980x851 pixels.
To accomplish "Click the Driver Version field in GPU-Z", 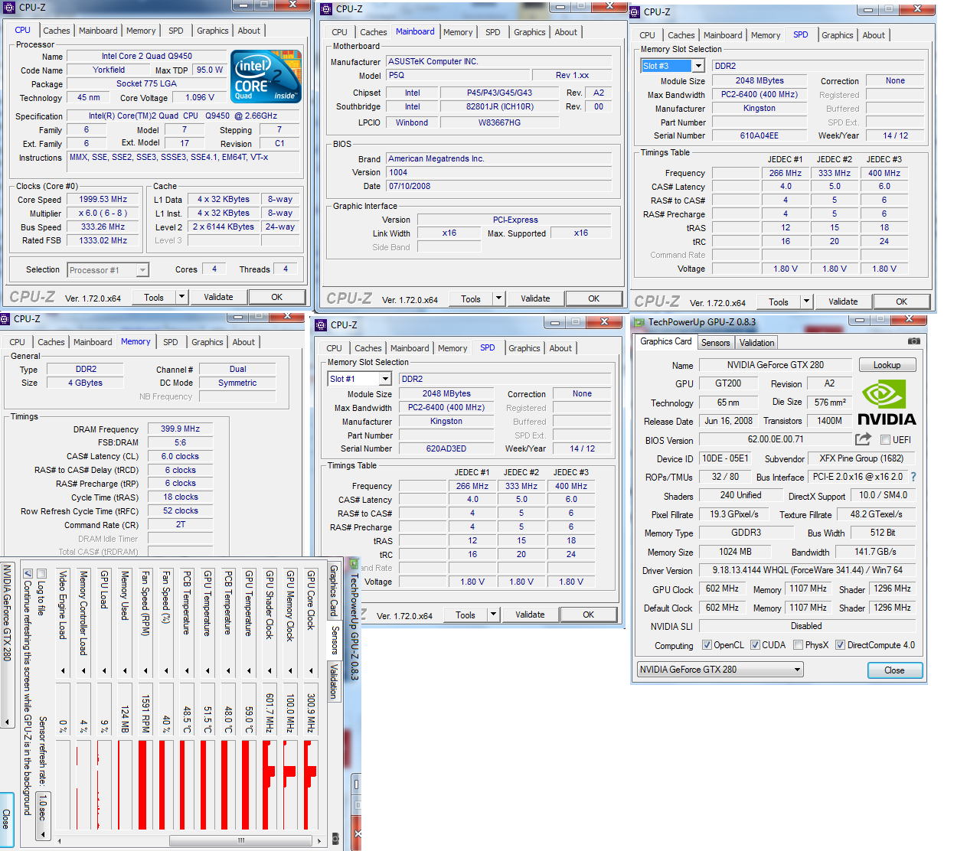I will tap(807, 570).
